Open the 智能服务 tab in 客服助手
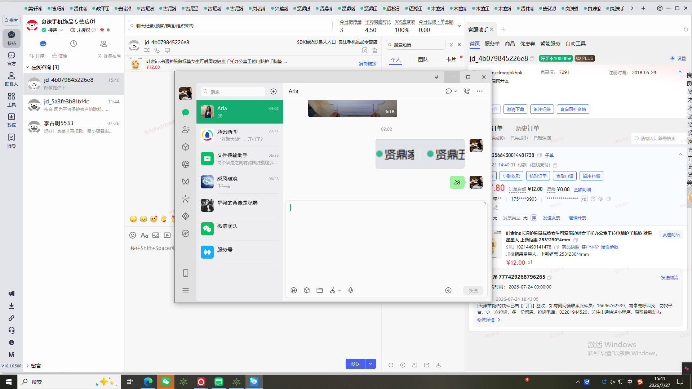 point(550,44)
